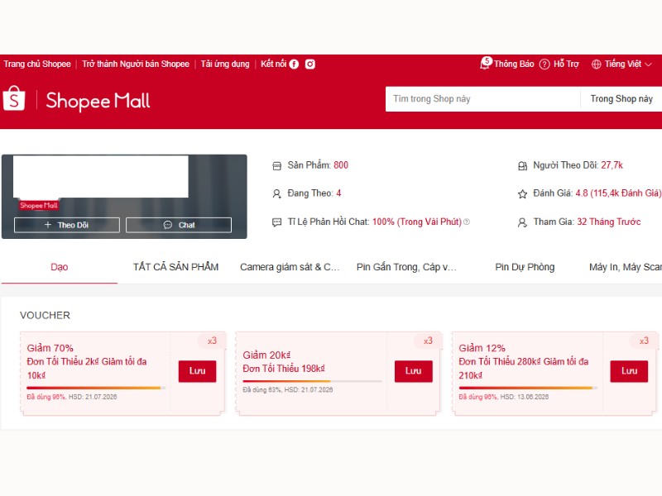The width and height of the screenshot is (662, 496).
Task: Click the Giảm 70% voucher usage progress bar
Action: point(96,388)
